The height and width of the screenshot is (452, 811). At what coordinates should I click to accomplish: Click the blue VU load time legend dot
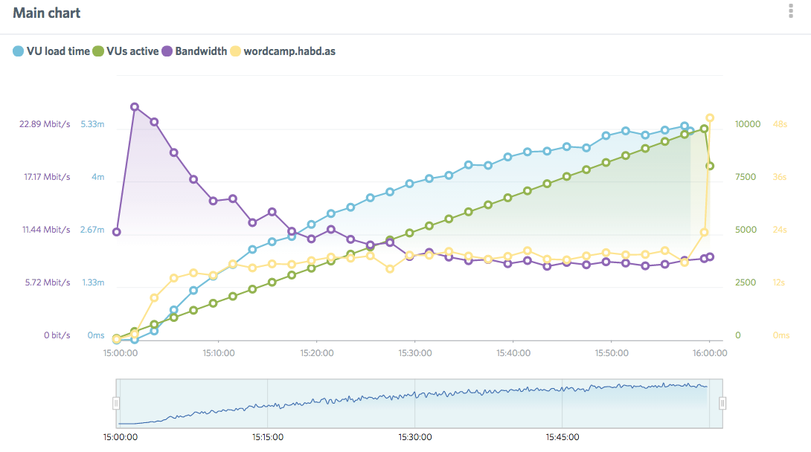click(x=18, y=52)
